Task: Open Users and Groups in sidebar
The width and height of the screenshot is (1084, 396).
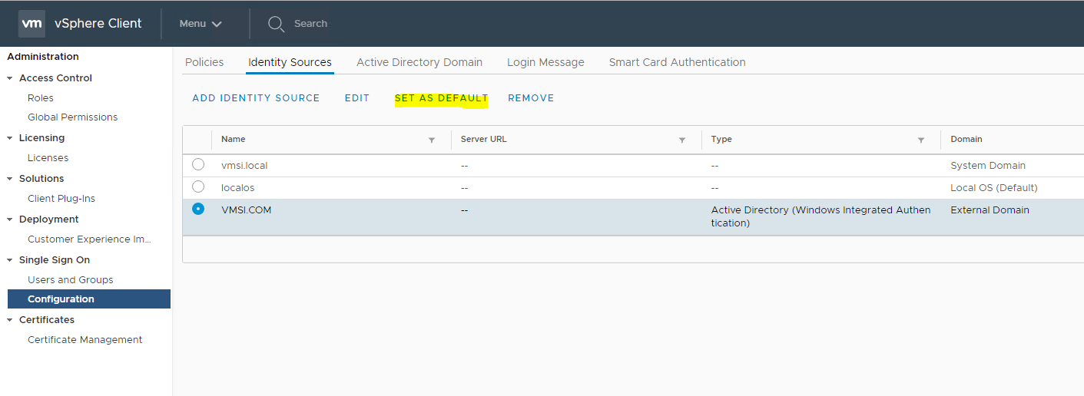Action: 70,280
